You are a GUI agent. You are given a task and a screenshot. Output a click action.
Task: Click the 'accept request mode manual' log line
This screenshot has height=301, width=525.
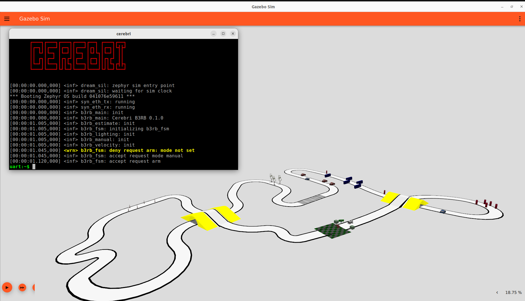[97, 156]
